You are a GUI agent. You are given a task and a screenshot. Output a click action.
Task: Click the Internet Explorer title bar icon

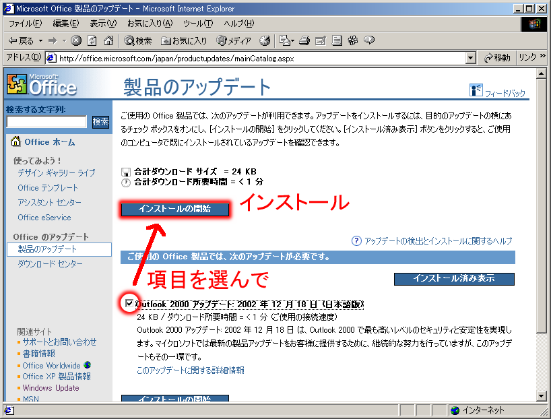[9, 8]
